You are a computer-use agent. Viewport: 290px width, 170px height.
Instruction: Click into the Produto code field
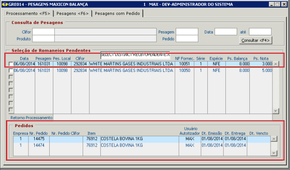point(43,38)
